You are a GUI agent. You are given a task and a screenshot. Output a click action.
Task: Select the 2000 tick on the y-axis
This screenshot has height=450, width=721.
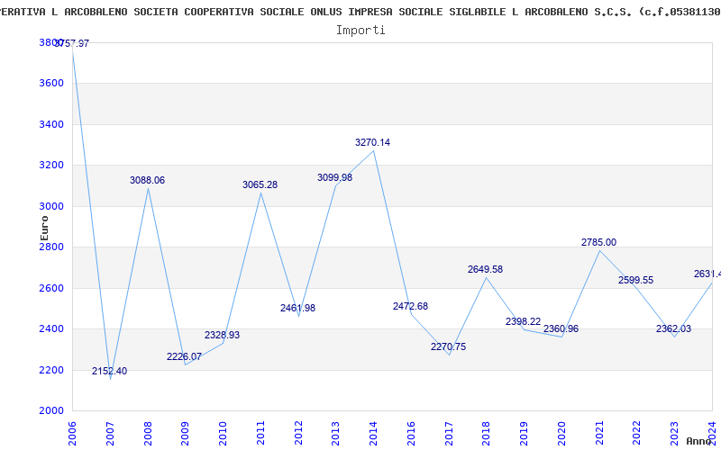(x=51, y=410)
